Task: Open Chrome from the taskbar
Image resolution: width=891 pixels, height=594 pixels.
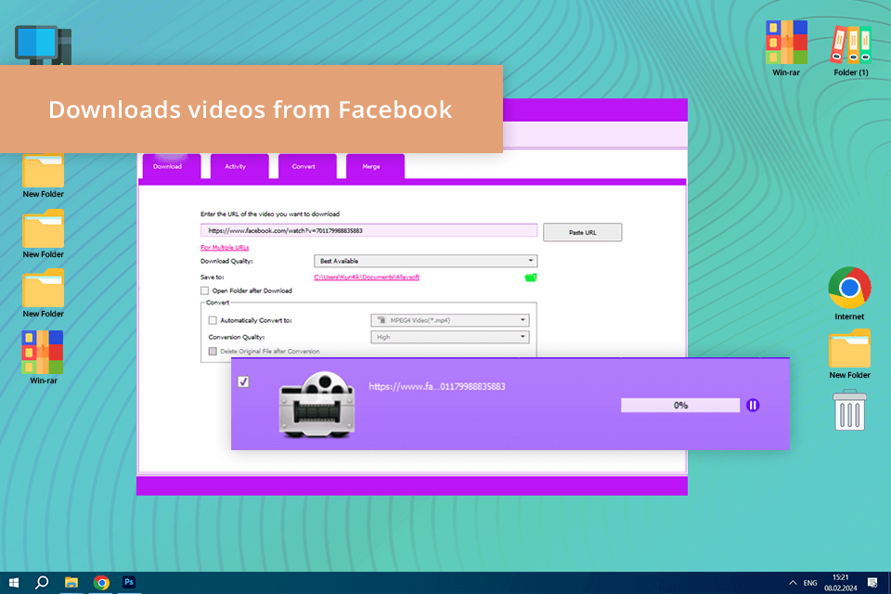Action: (x=101, y=583)
